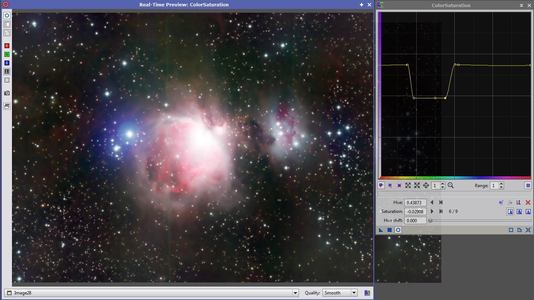The height and width of the screenshot is (300, 534).
Task: Activate Zoom In mode icon for curve
Action: click(x=408, y=185)
